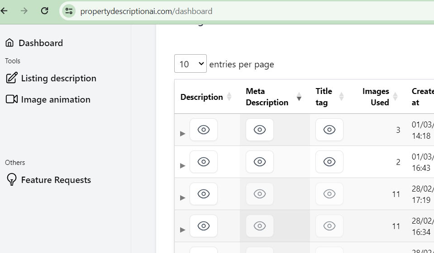The height and width of the screenshot is (253, 434).
Task: Click the site information icon in address bar
Action: pos(69,11)
